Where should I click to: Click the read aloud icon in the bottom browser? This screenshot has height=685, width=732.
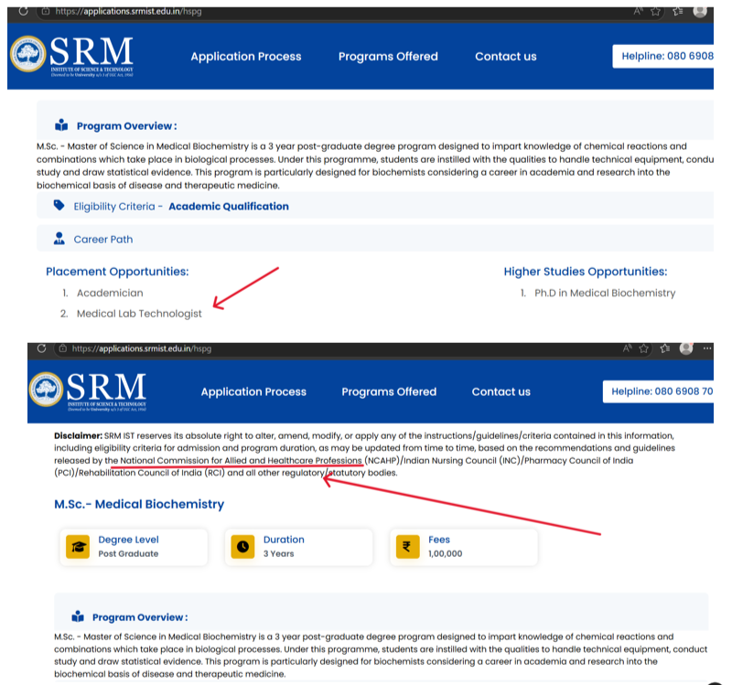point(627,348)
